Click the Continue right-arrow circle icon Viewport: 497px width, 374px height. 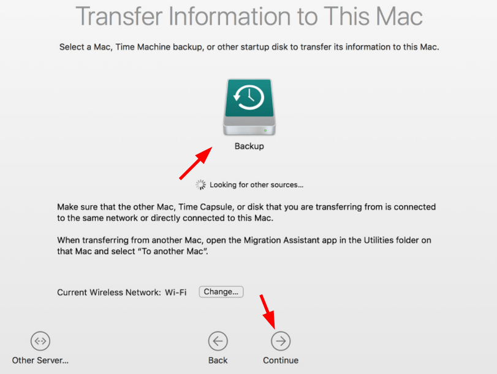[x=281, y=341]
